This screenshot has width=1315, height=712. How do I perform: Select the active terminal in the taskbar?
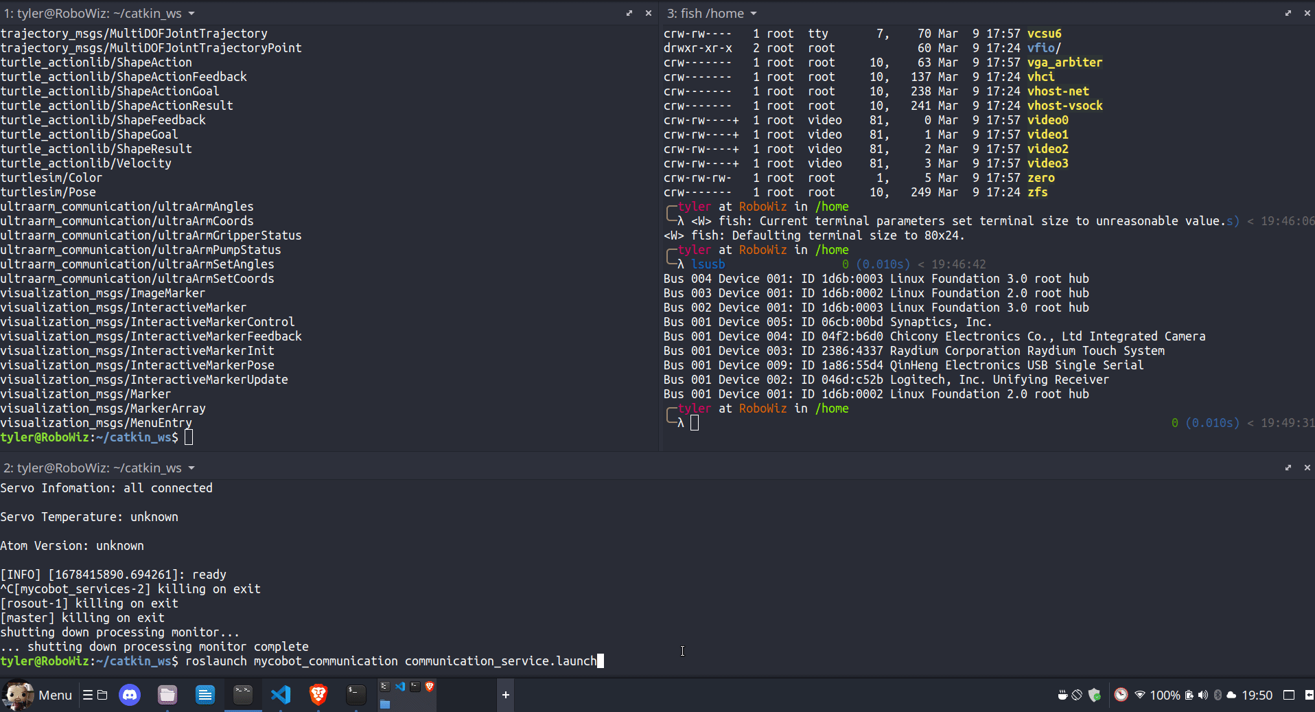tap(243, 695)
